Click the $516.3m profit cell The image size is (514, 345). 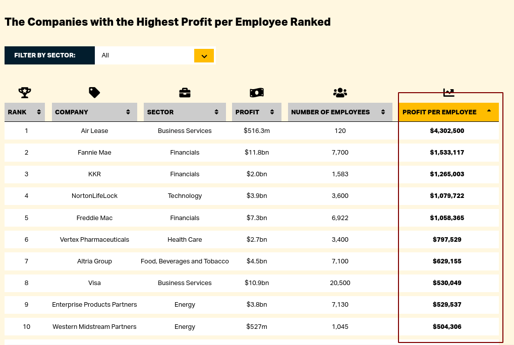(257, 130)
